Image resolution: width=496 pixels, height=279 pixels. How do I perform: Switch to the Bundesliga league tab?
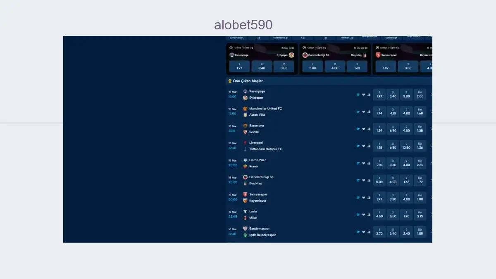[389, 38]
